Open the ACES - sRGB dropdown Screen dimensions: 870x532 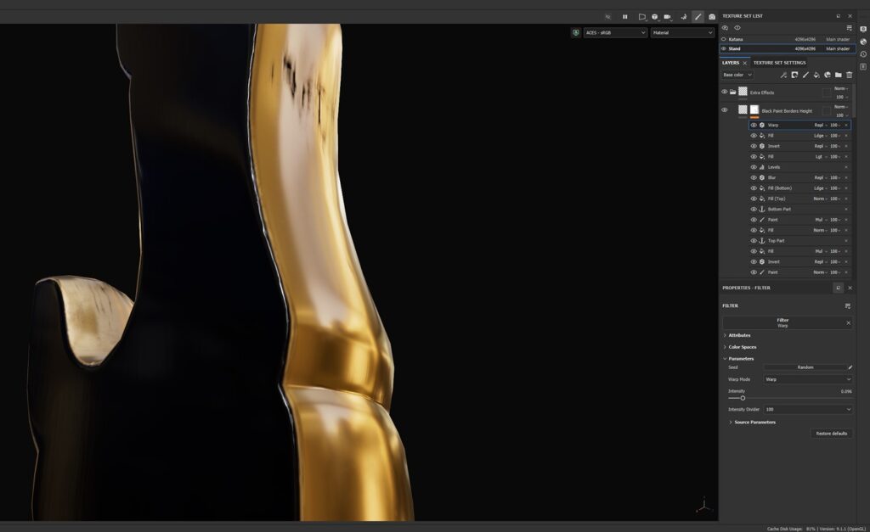pos(615,33)
